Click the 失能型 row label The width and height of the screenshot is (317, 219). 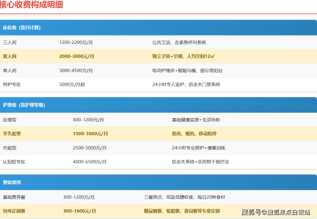(x=9, y=148)
